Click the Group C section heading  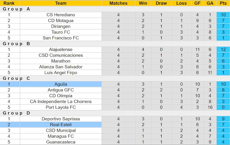click(x=16, y=78)
